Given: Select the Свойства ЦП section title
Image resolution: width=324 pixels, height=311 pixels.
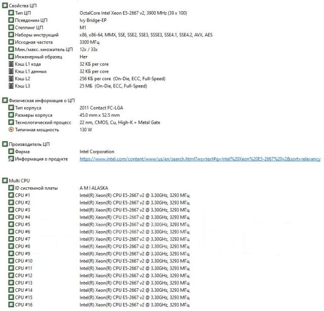Looking at the screenshot, I should [22, 6].
